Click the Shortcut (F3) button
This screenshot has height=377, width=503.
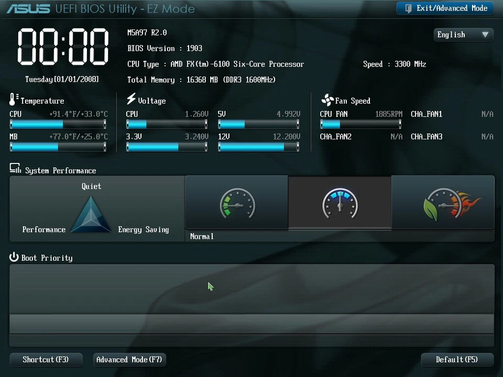coord(46,360)
